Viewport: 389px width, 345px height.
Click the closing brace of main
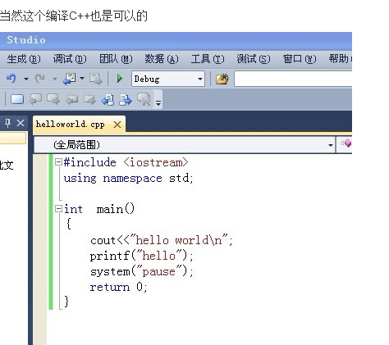(x=66, y=302)
